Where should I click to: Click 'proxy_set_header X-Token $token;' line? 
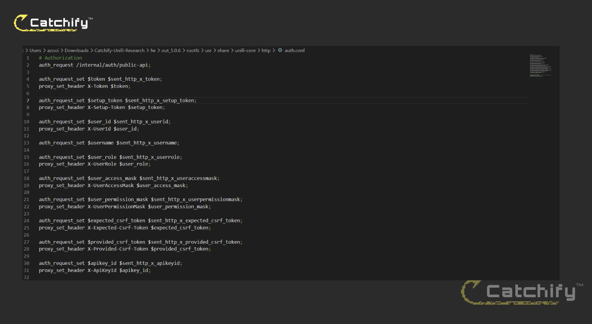tap(85, 86)
